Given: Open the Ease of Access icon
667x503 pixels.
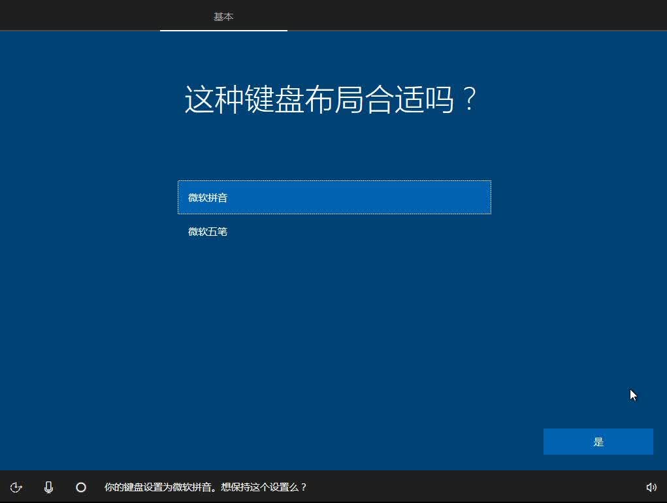Looking at the screenshot, I should [x=16, y=487].
